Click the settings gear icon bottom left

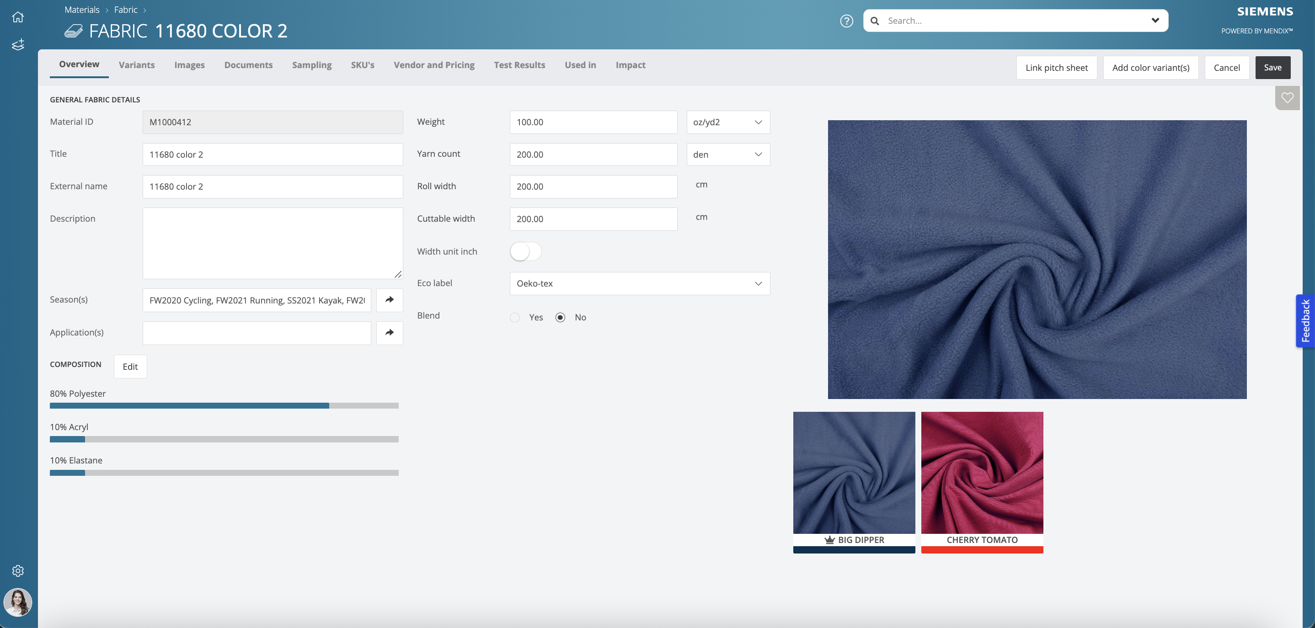18,572
